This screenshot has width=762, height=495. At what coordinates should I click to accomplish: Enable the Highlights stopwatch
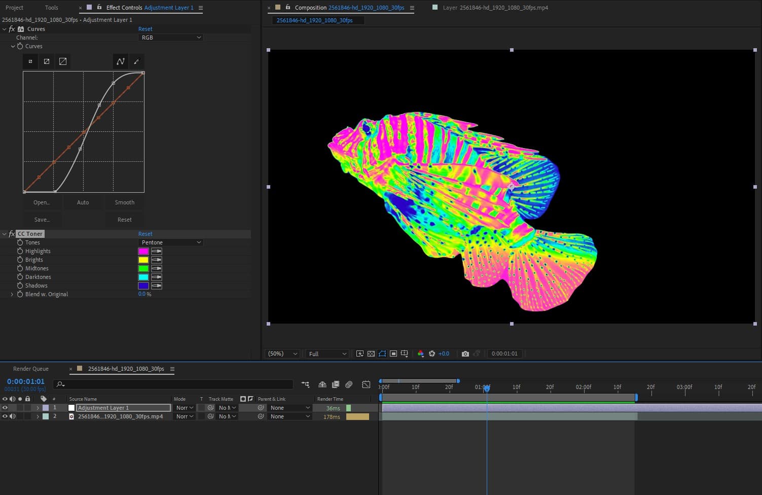click(x=20, y=251)
